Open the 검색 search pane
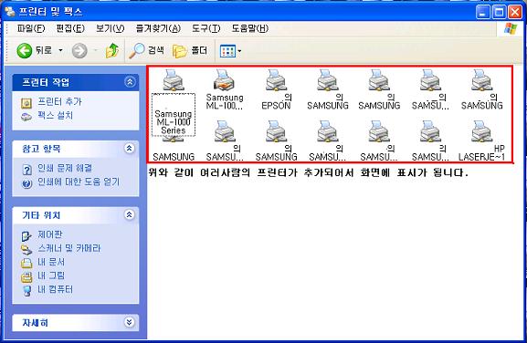The image size is (527, 343). 146,51
